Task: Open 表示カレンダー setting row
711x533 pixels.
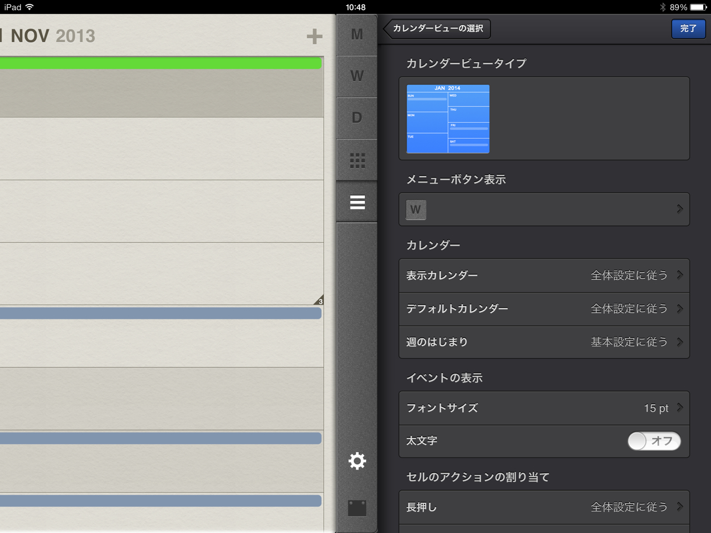Action: (x=544, y=276)
